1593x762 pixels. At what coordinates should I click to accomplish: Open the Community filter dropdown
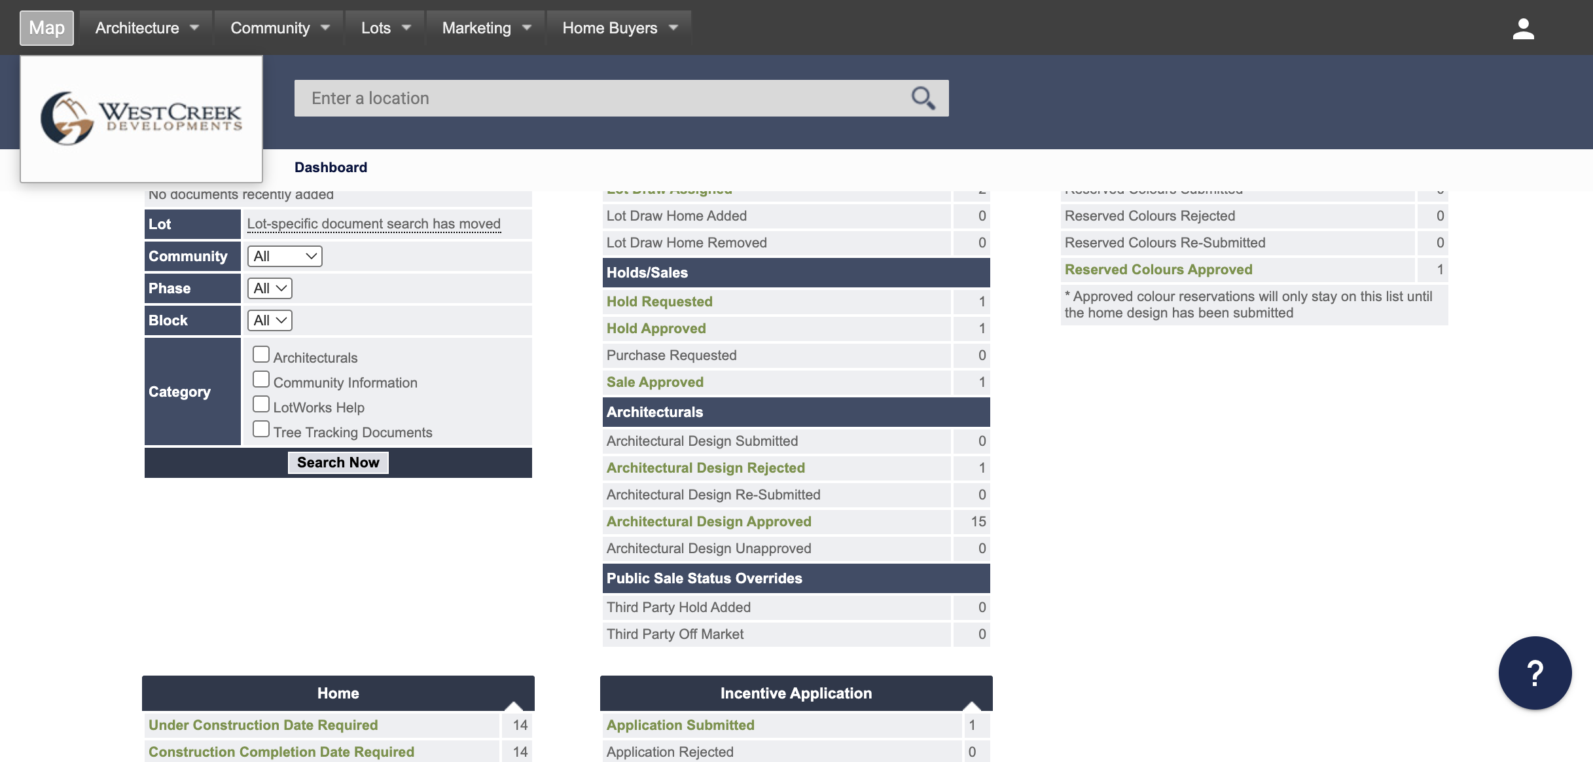pyautogui.click(x=285, y=257)
